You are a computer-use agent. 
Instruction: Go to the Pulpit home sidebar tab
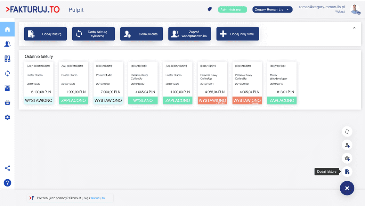(7, 29)
